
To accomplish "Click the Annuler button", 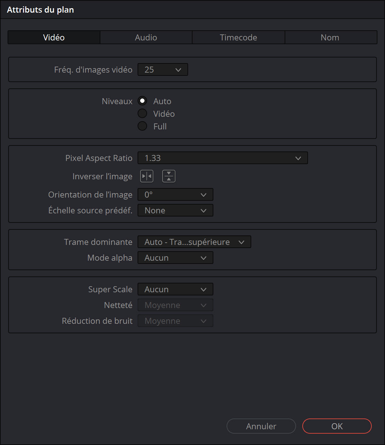I will point(261,426).
